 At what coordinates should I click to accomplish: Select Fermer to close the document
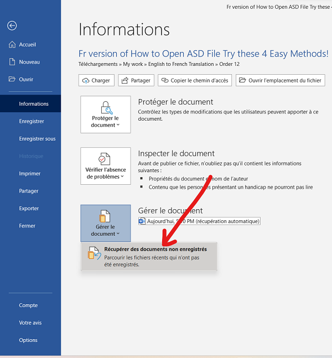coord(30,226)
